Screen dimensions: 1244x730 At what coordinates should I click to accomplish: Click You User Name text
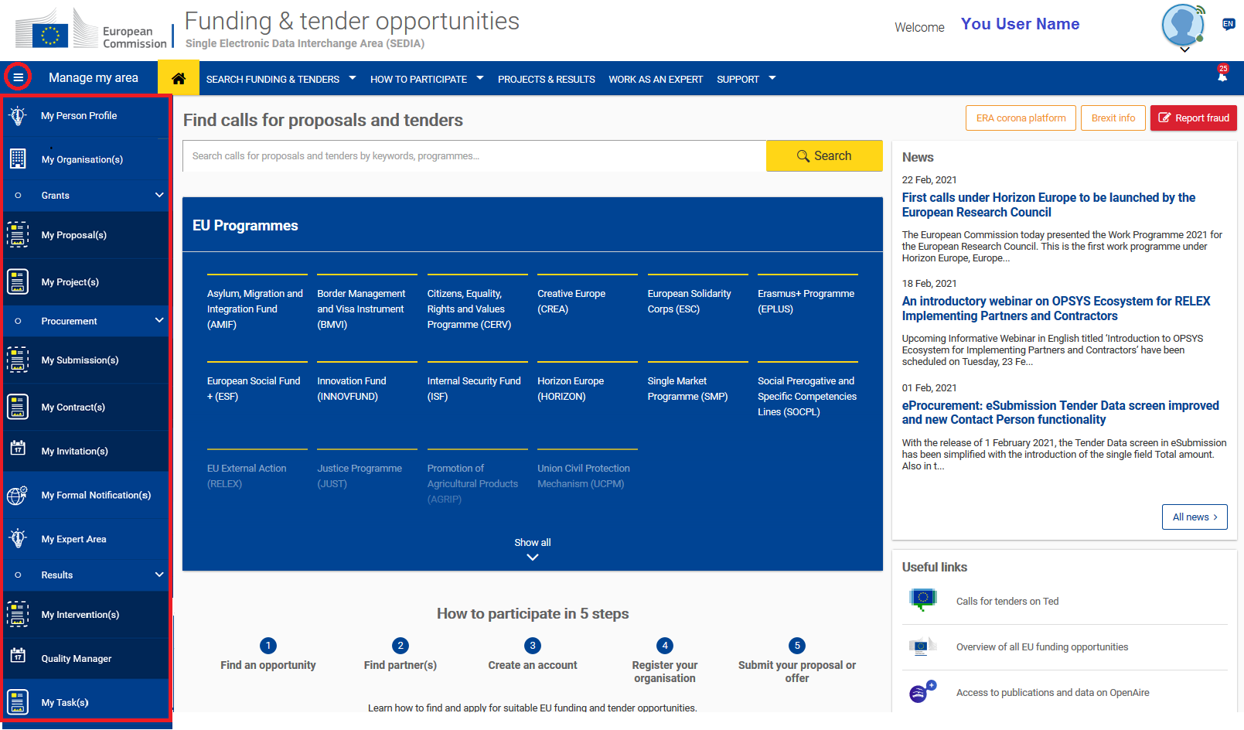[x=1020, y=24]
